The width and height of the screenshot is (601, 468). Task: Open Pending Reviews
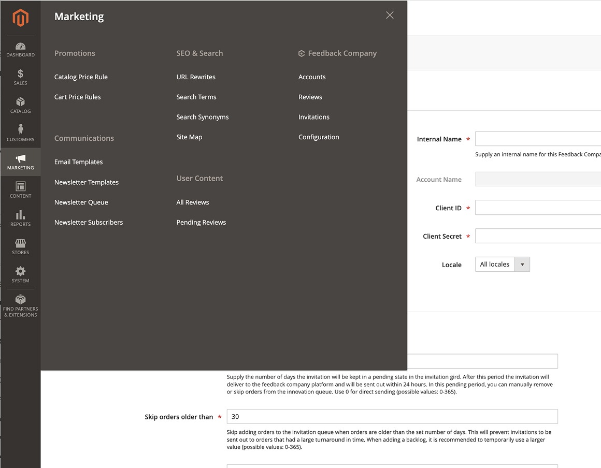click(x=201, y=222)
